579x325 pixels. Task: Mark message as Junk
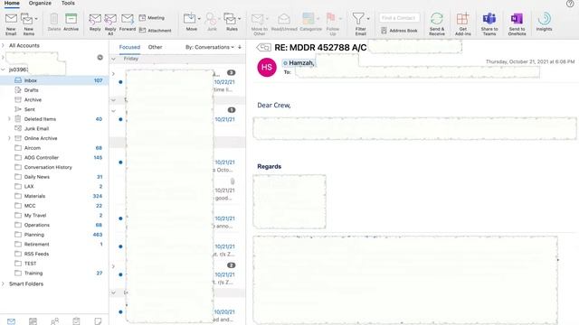click(212, 22)
